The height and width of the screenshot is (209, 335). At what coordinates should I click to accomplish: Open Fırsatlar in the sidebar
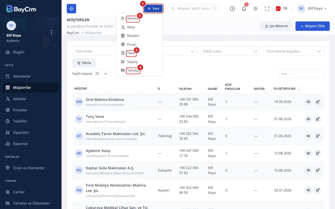[x=31, y=110]
